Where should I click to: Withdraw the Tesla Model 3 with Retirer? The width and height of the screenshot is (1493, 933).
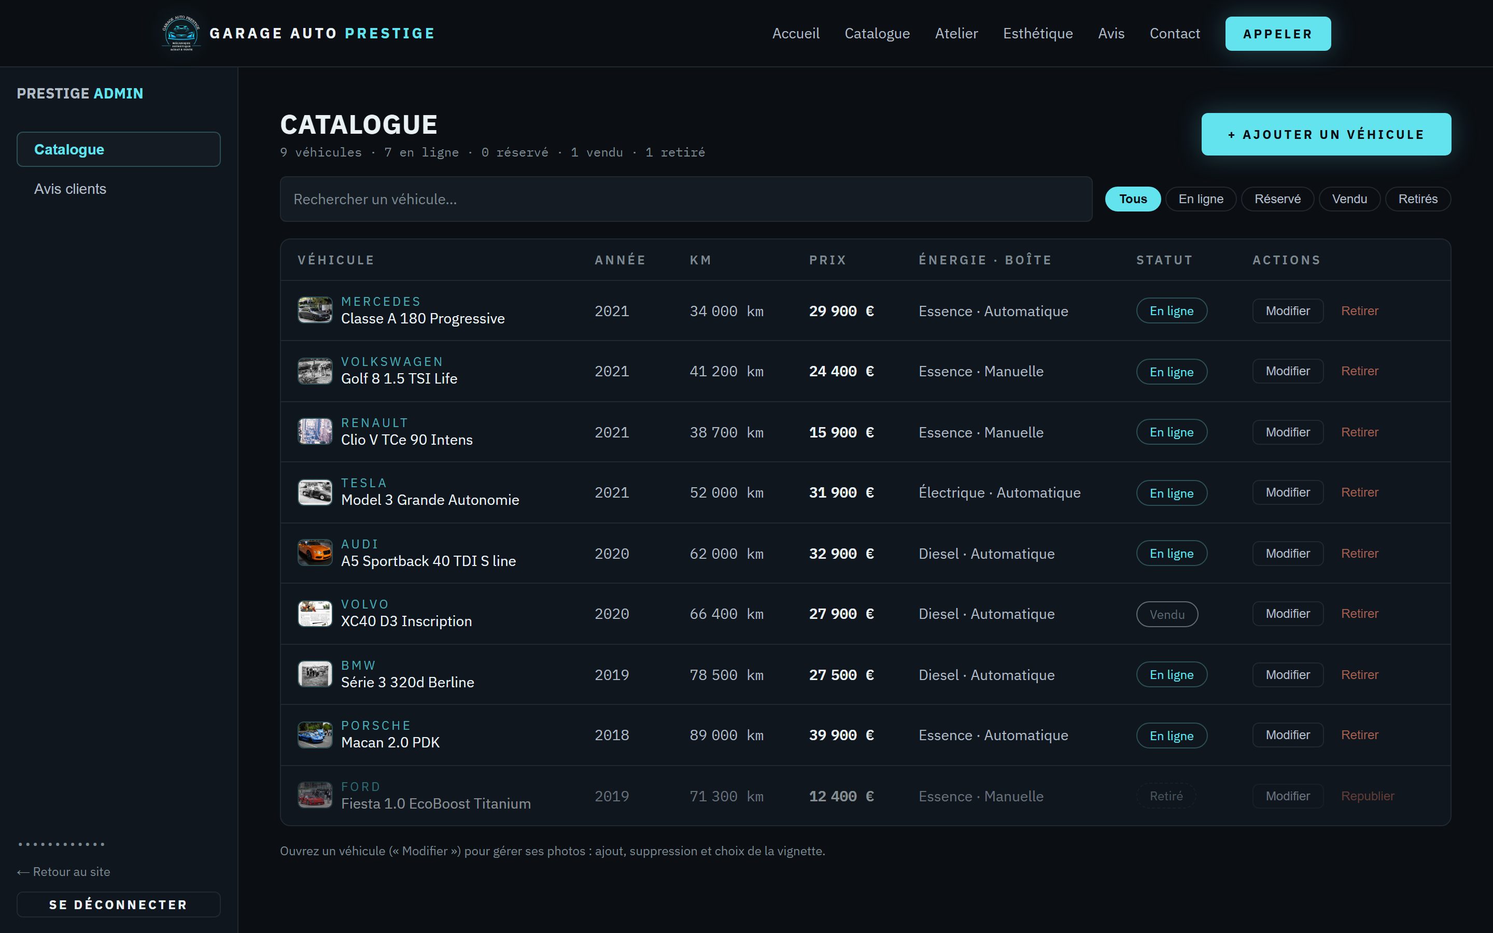pyautogui.click(x=1359, y=492)
